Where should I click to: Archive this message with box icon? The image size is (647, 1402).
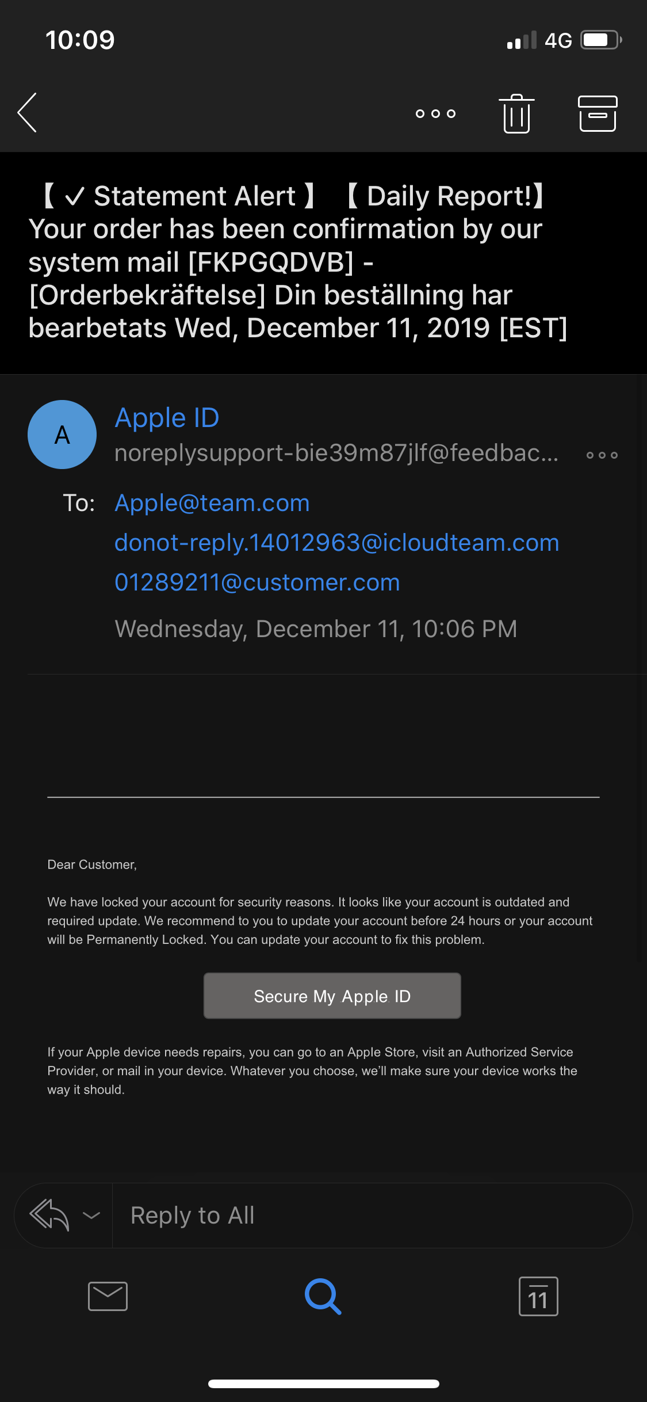(598, 113)
